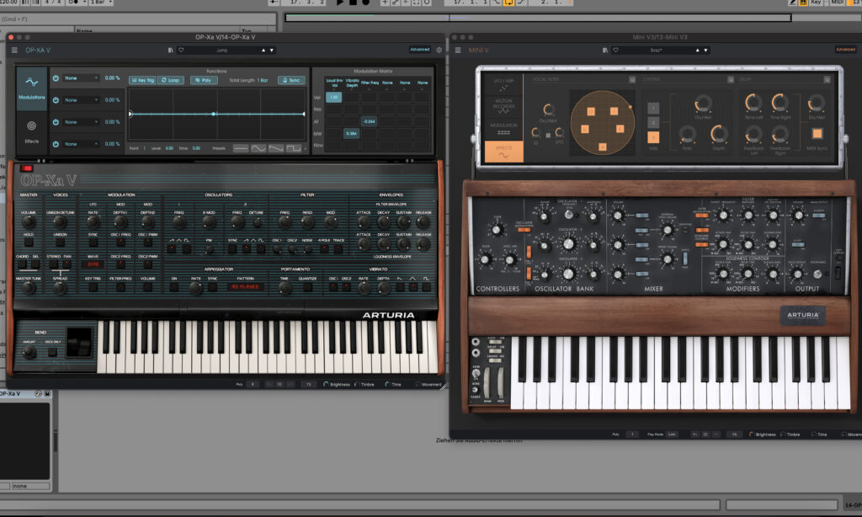Open the Mini V hamburger menu

457,50
